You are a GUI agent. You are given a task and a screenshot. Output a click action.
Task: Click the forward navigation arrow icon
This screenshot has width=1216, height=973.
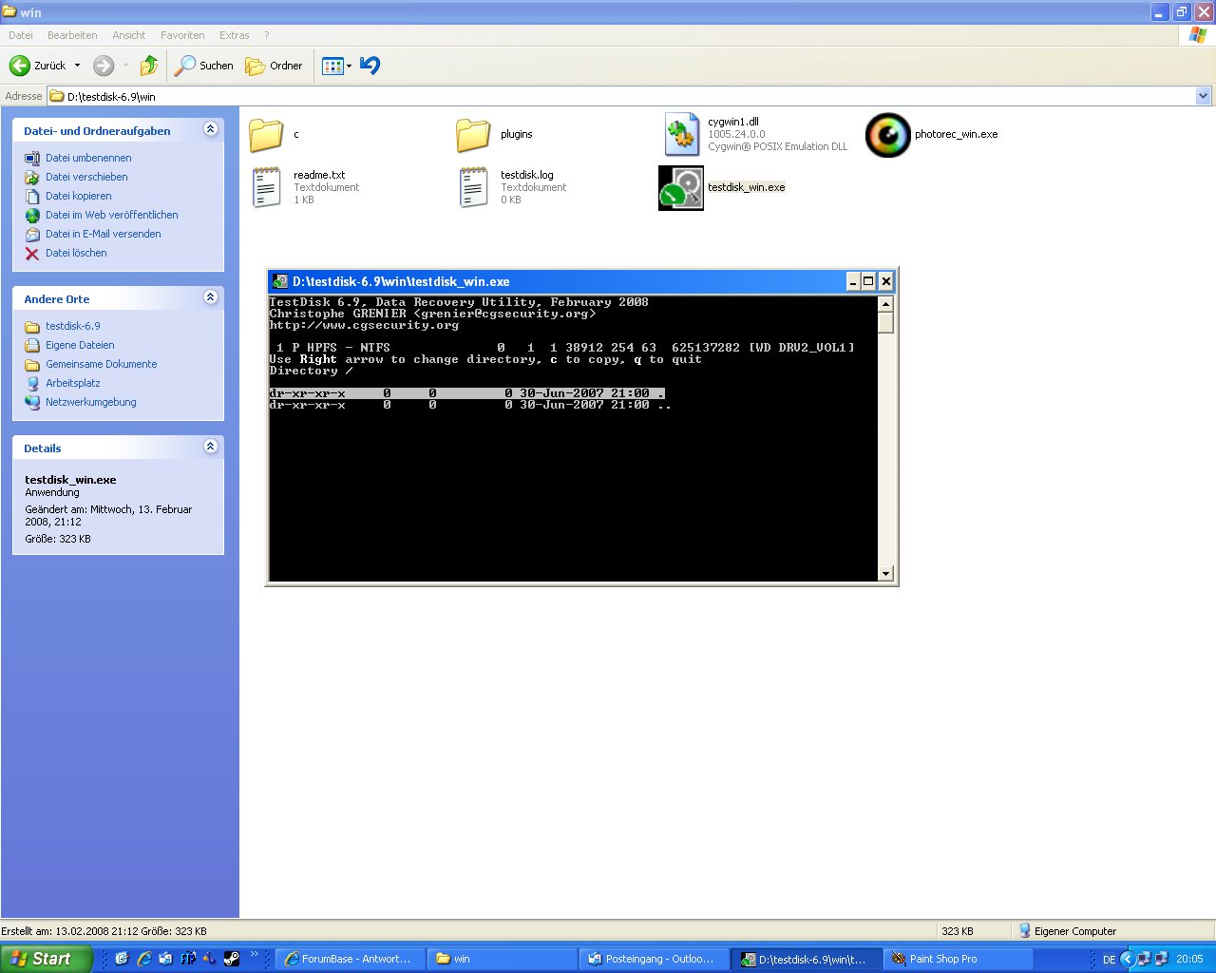104,66
